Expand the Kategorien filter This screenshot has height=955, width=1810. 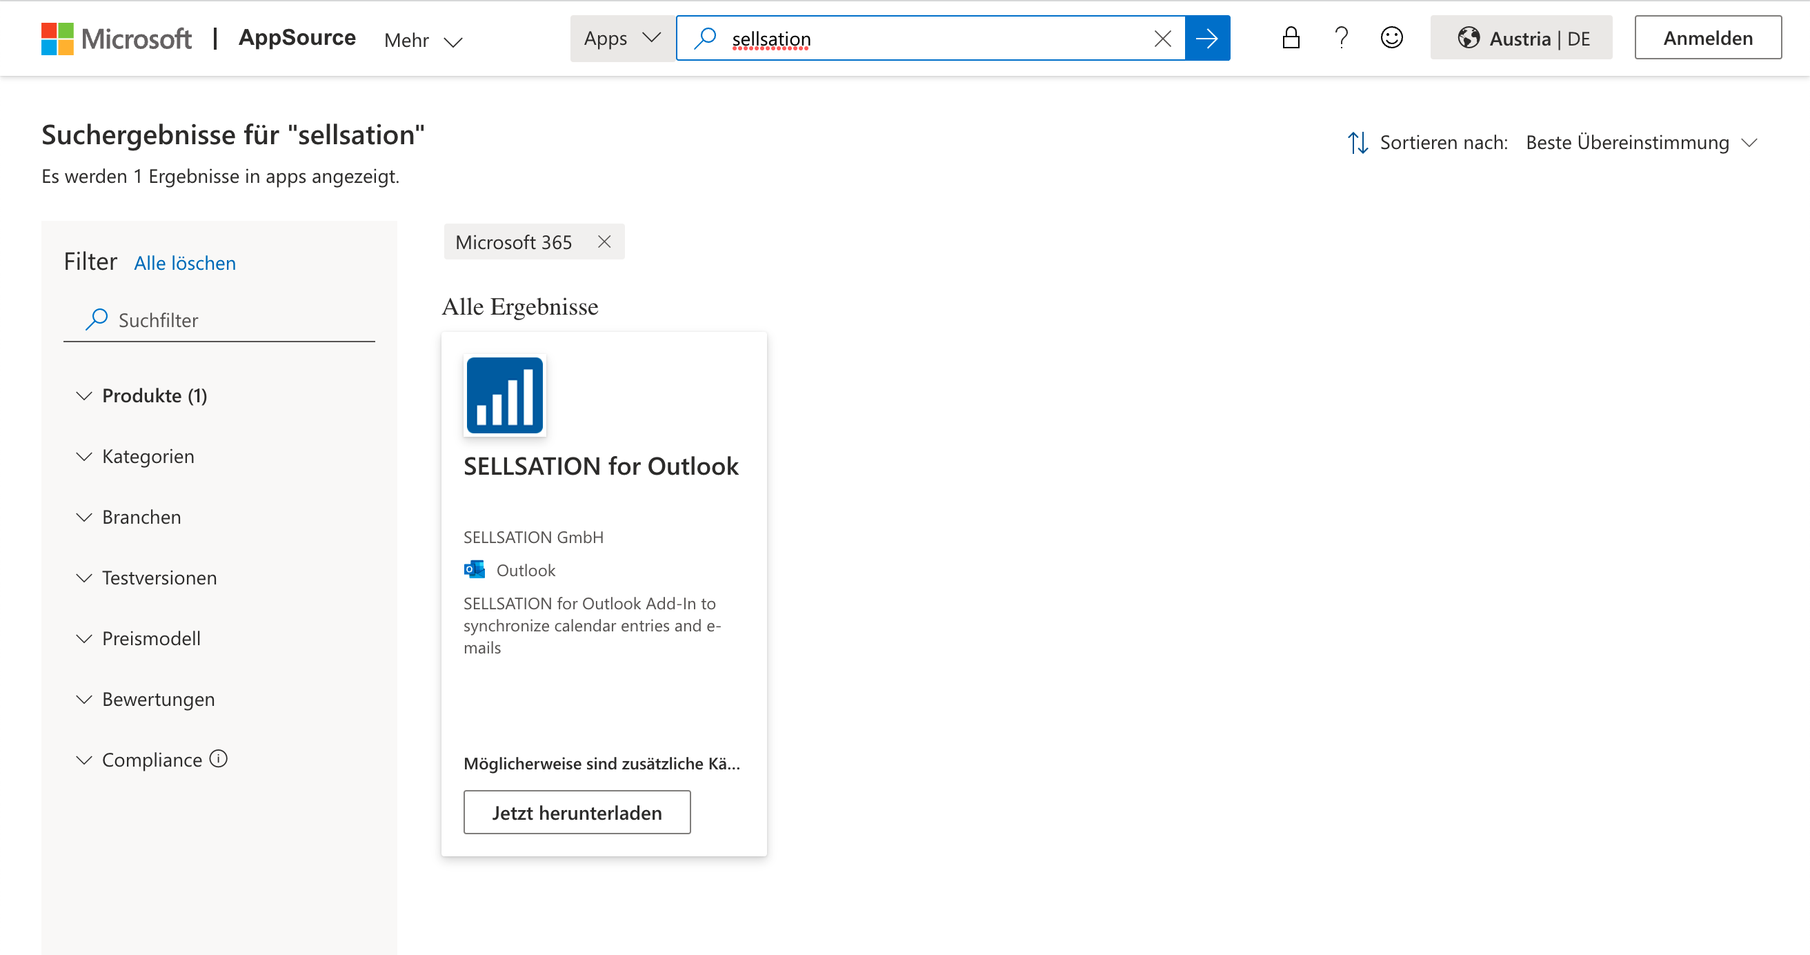[135, 457]
